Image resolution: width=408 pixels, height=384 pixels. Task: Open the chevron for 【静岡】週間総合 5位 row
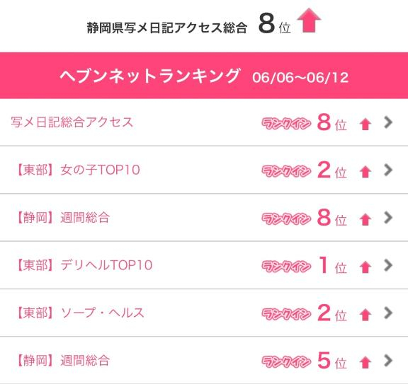388,361
